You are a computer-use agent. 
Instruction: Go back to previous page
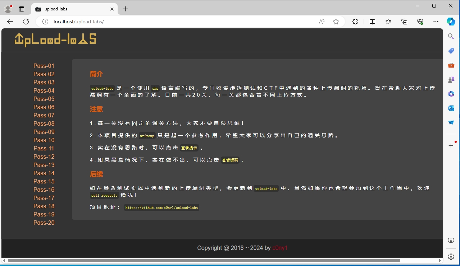pyautogui.click(x=10, y=22)
